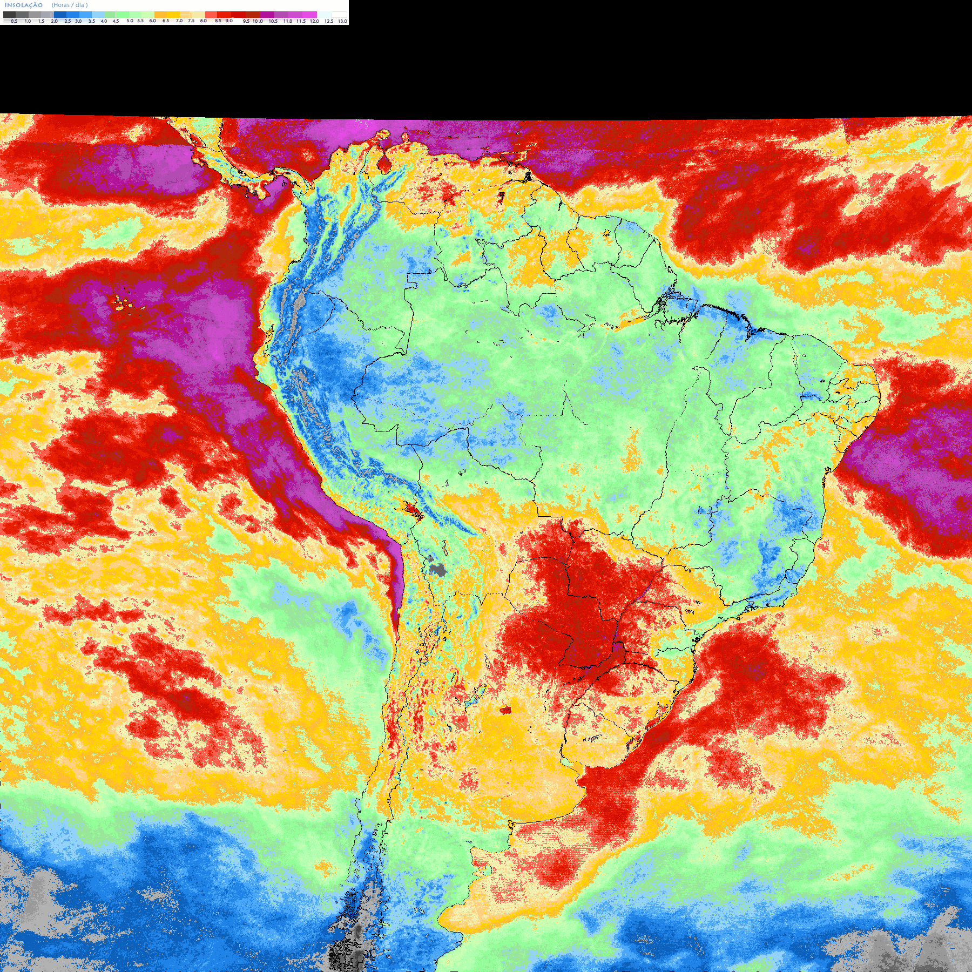The height and width of the screenshot is (972, 972).
Task: Click the '(Horas / dia)' unit label
Action: pyautogui.click(x=70, y=5)
